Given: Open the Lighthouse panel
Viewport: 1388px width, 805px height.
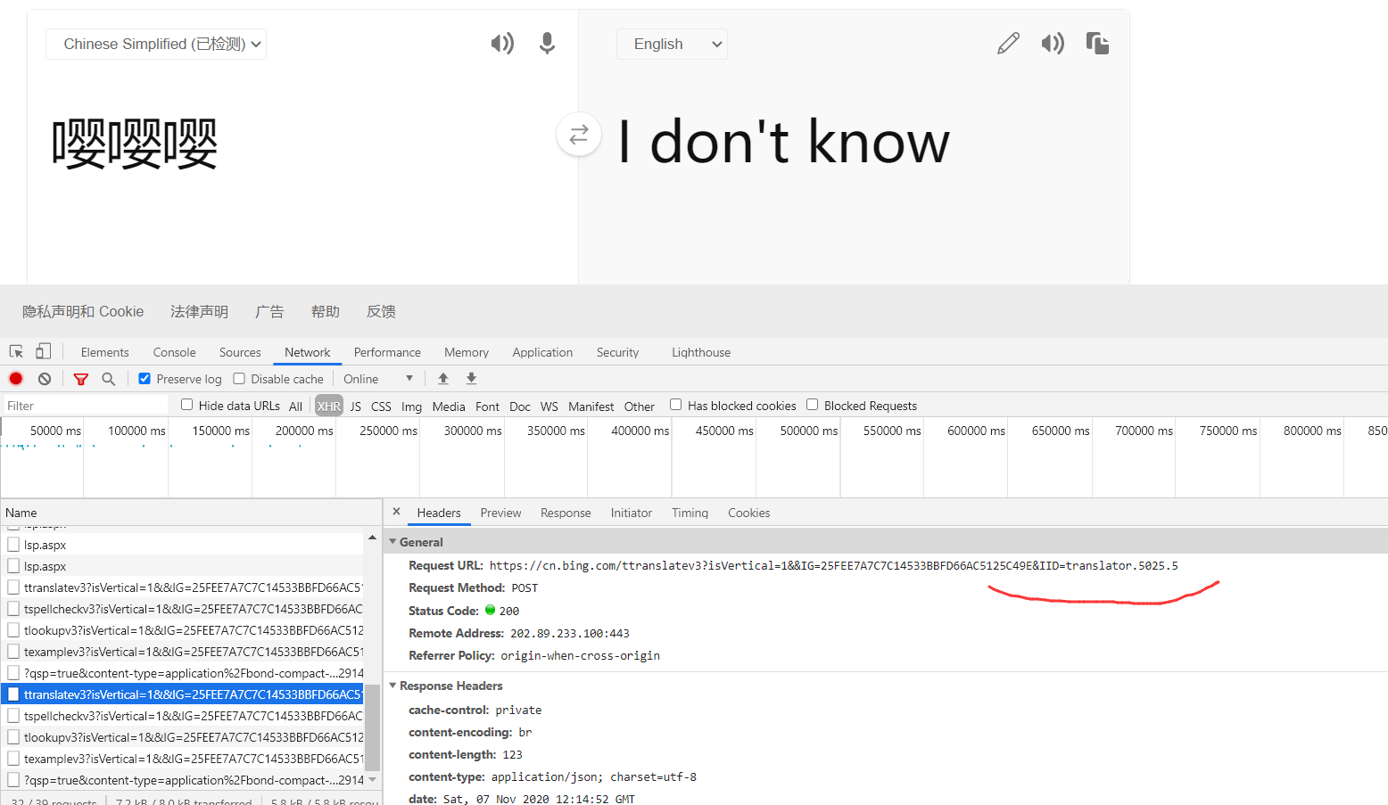Looking at the screenshot, I should click(x=701, y=352).
